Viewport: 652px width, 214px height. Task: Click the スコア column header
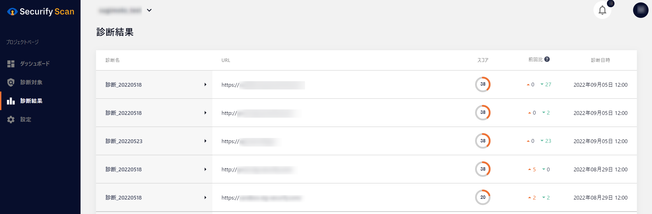pos(483,60)
